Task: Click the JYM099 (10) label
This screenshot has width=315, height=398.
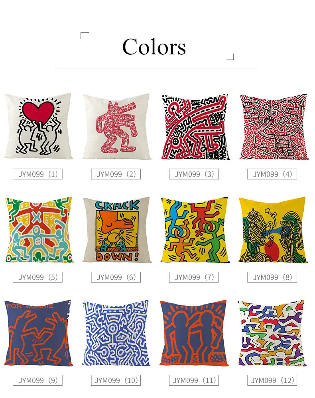Action: coord(116,380)
